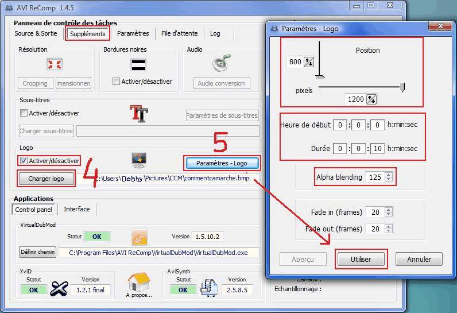Enable Bordures noires Activer/désactiver checkbox
457x313 pixels.
click(x=116, y=82)
